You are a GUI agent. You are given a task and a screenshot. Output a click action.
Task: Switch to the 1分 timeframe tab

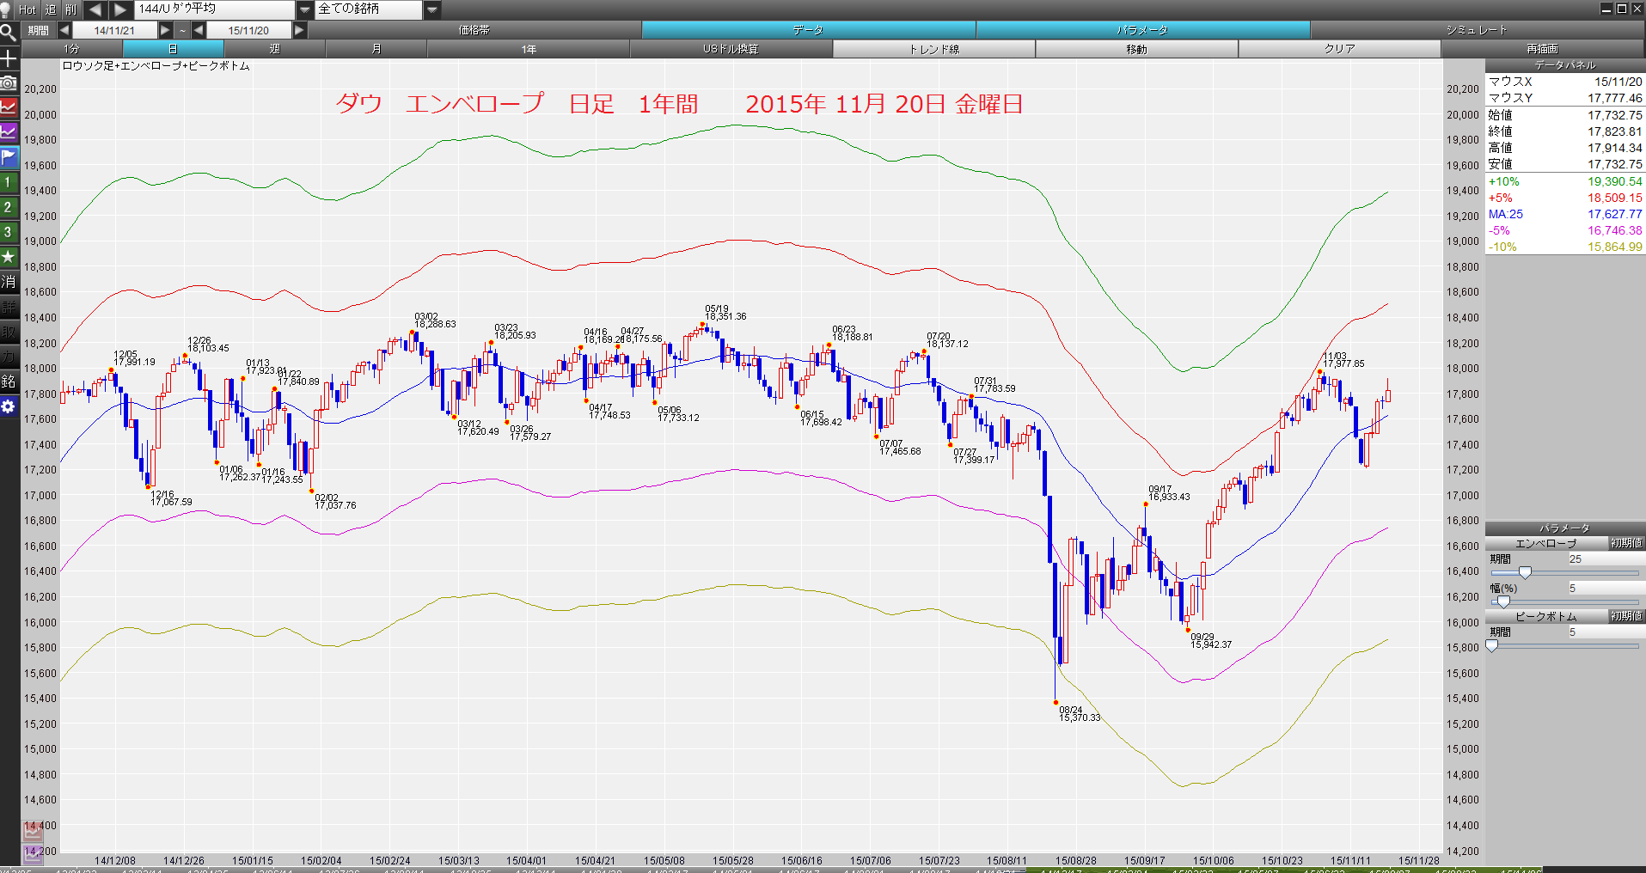click(71, 49)
